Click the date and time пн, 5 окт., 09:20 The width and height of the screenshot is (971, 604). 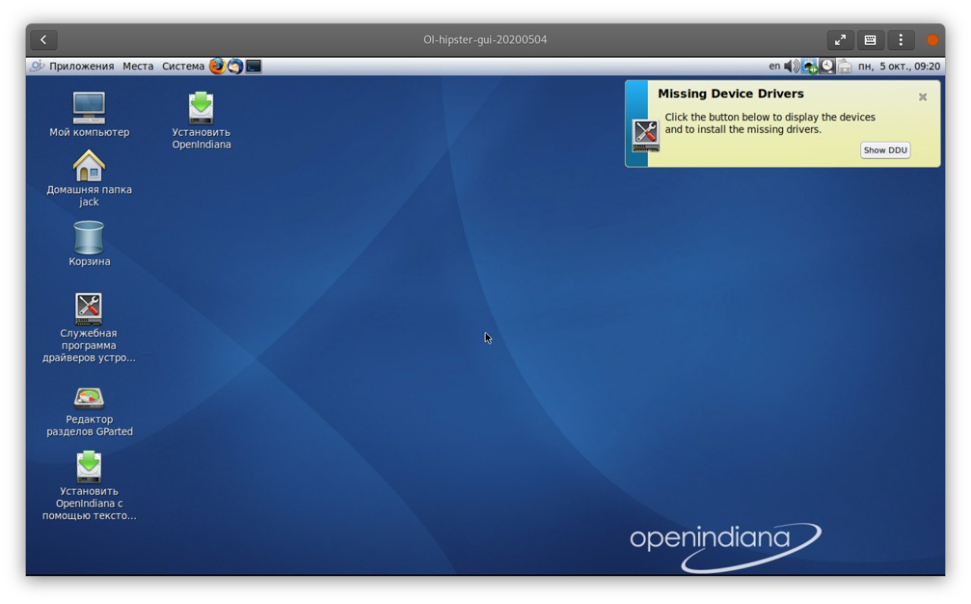click(899, 66)
